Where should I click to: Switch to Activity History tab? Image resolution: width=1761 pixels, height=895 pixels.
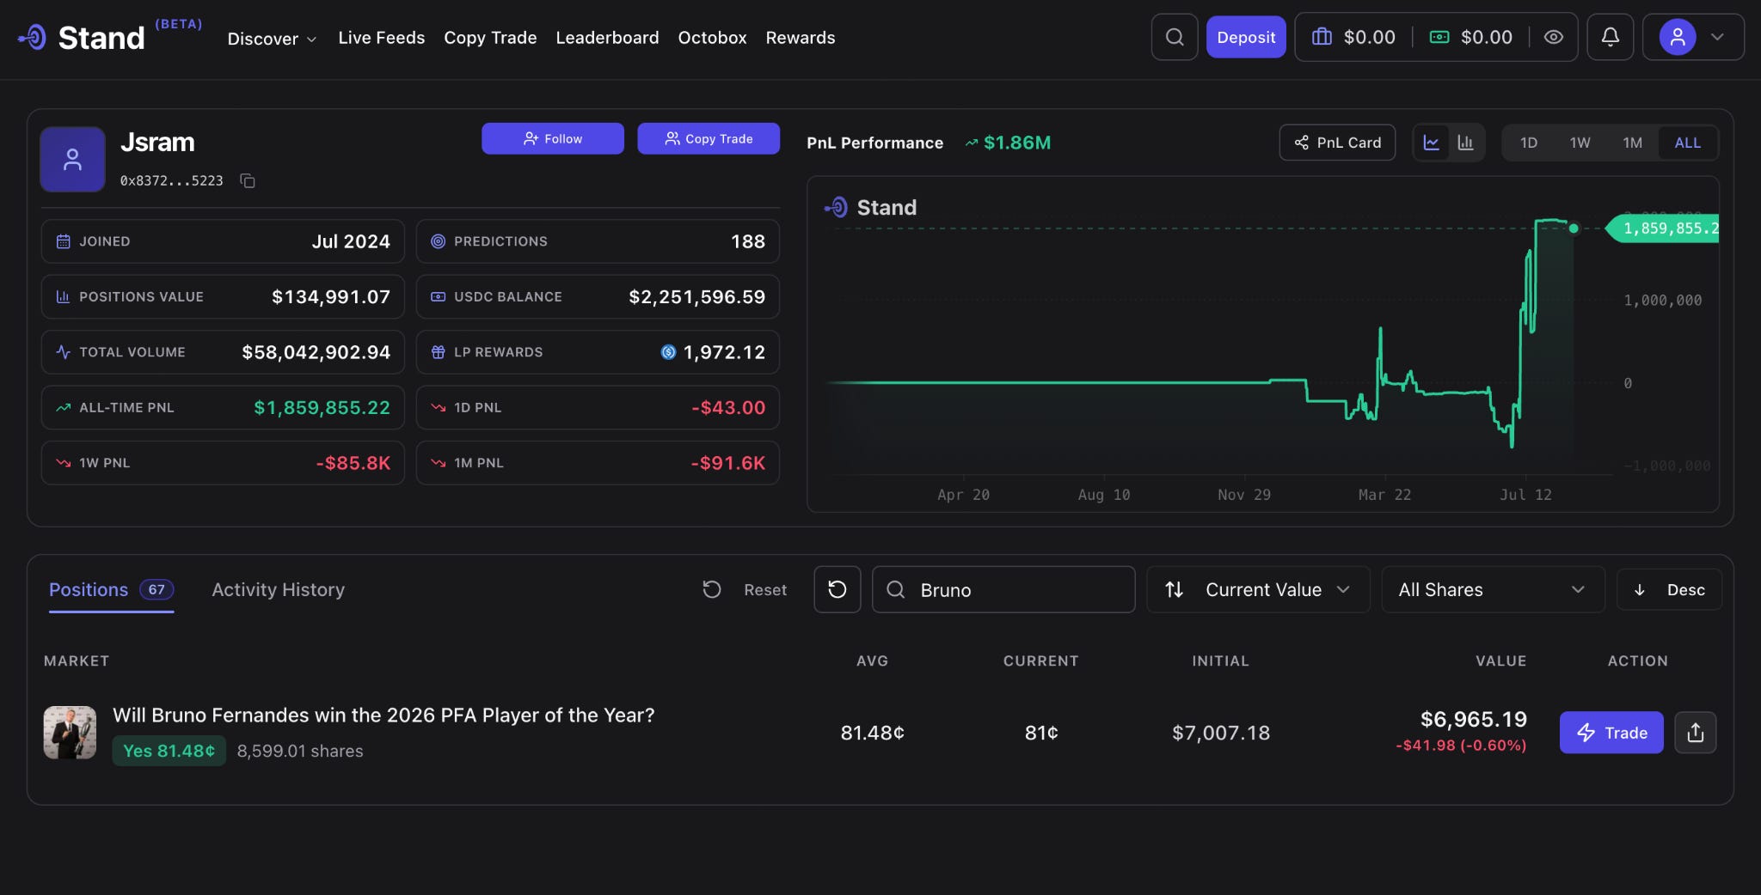click(279, 590)
